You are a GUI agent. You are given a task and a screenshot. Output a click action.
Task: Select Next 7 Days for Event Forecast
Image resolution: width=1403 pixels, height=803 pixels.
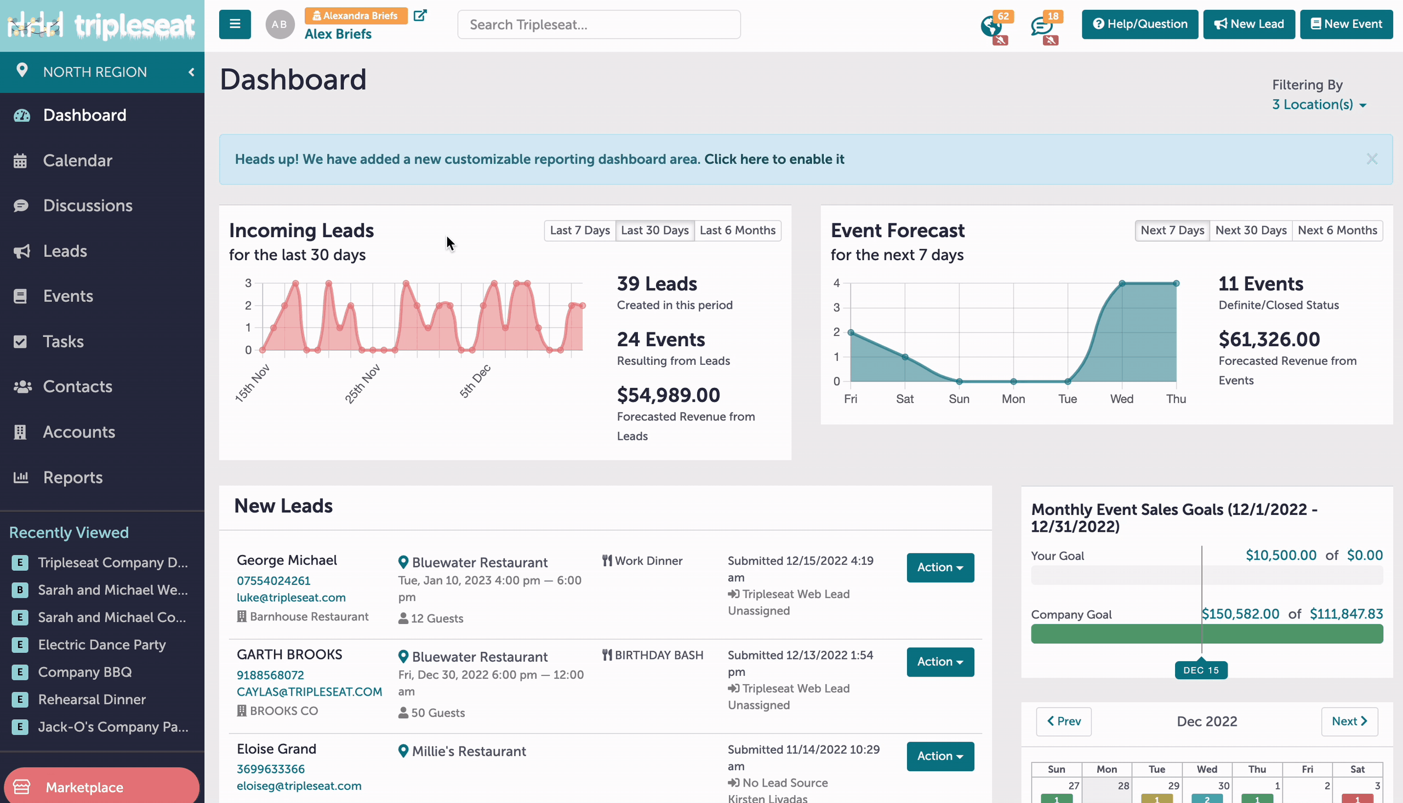[x=1172, y=231]
